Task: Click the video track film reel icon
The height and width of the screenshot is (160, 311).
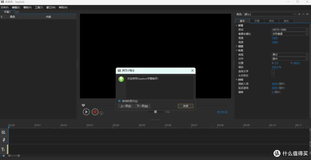Action: click(3, 132)
